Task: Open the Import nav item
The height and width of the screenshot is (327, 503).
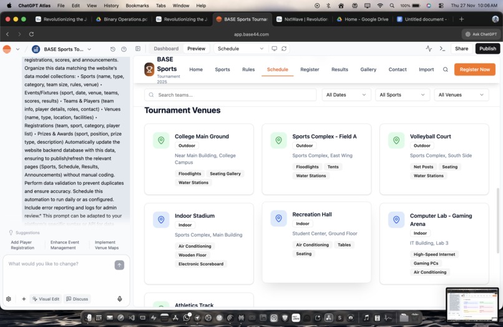Action: point(426,69)
